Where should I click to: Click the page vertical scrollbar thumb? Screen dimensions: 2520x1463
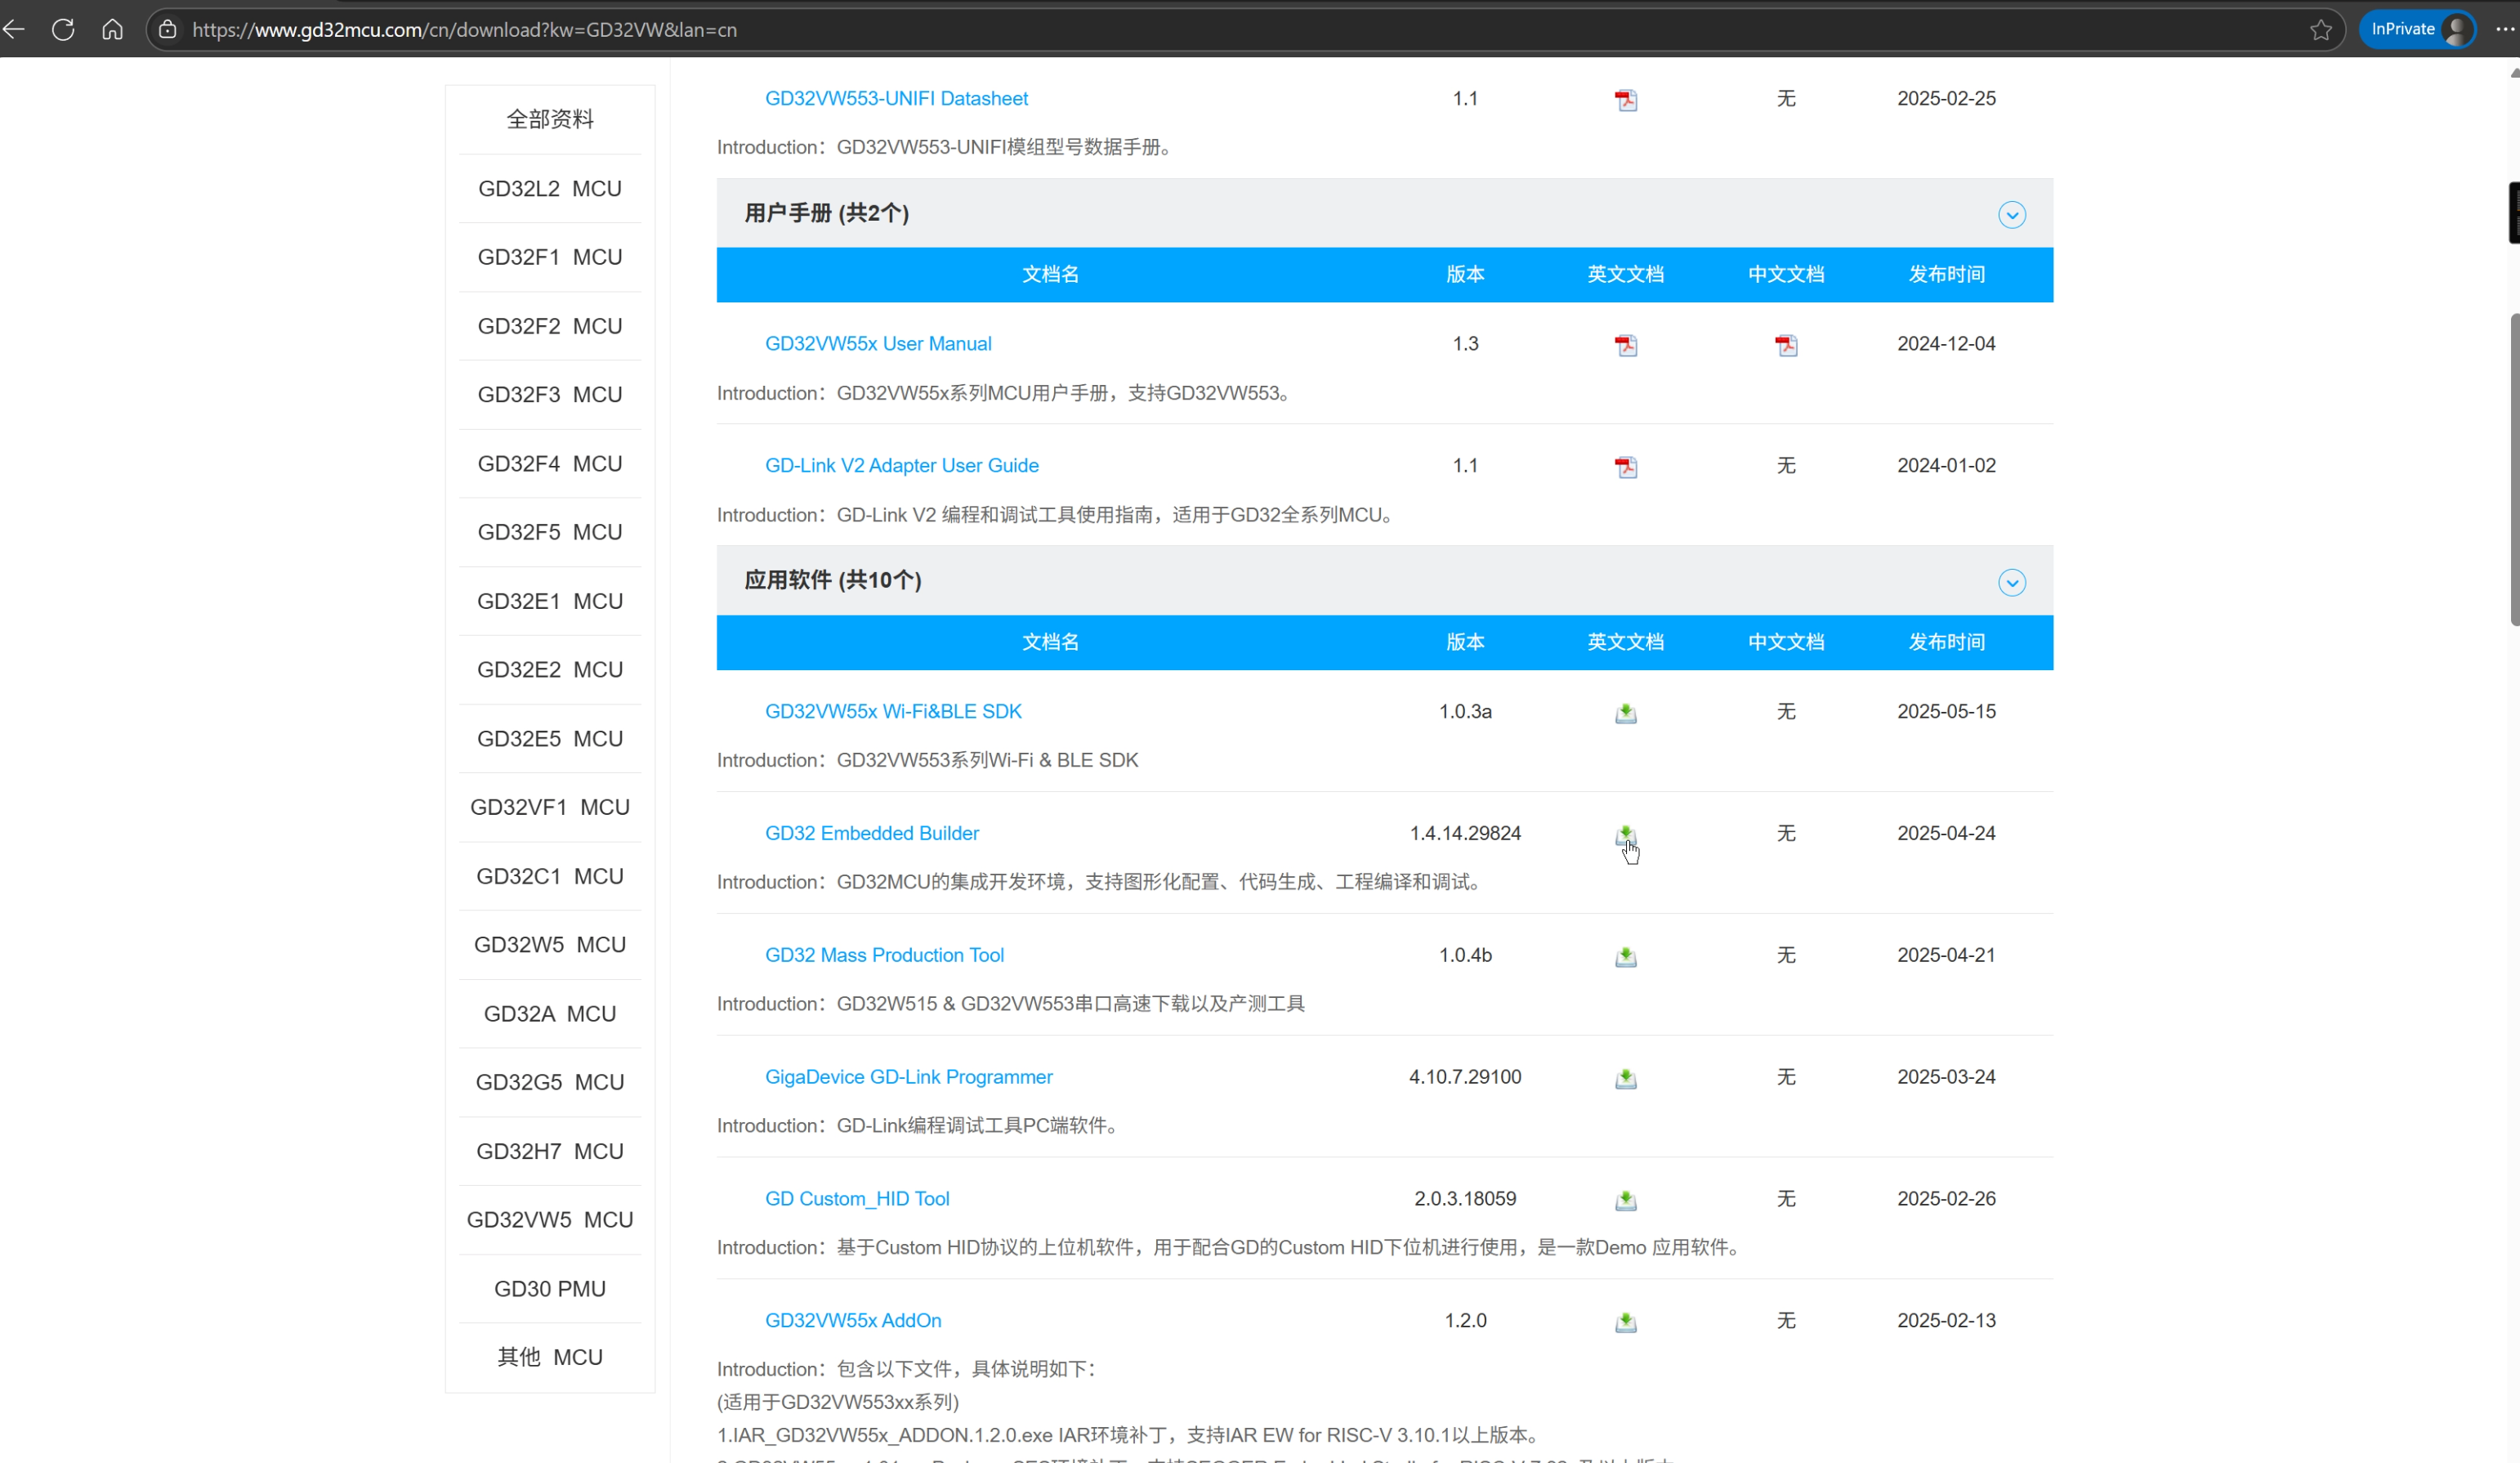point(2514,470)
